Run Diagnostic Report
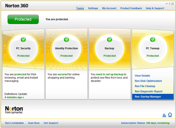 pos(148,92)
